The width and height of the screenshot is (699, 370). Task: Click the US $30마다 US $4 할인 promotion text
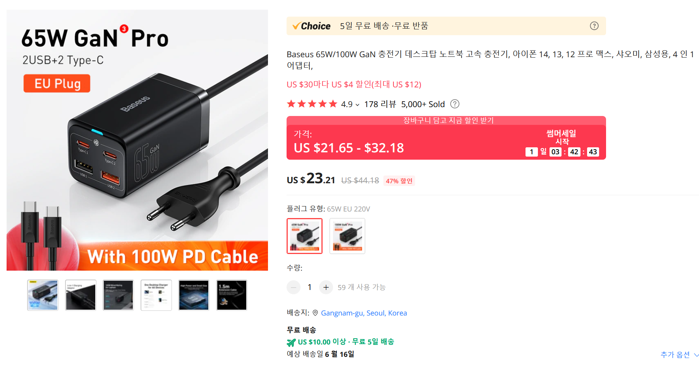pos(354,84)
